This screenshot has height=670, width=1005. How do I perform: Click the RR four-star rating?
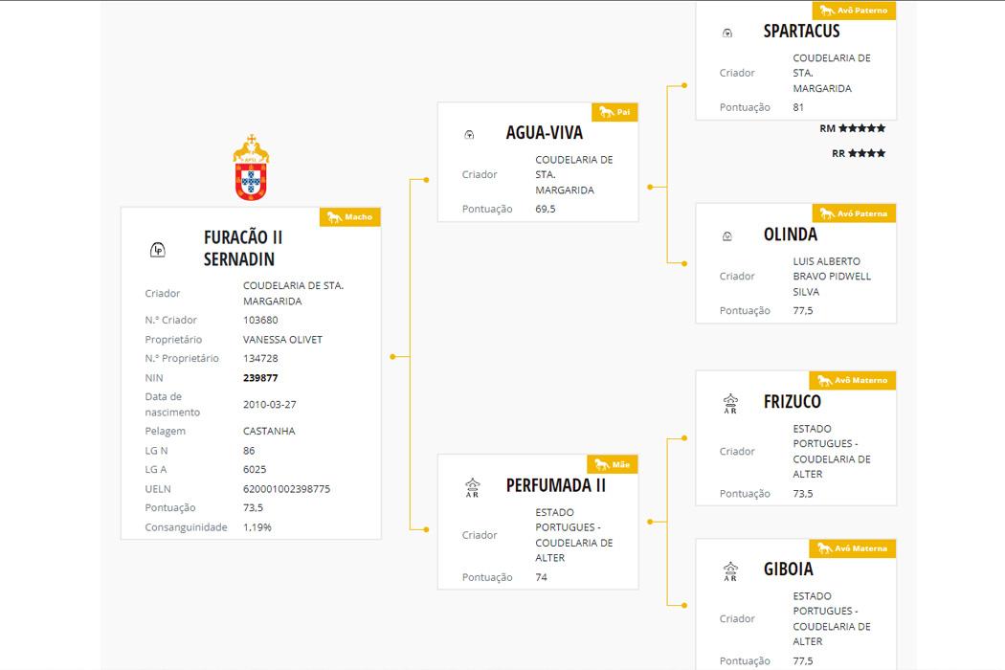pos(859,153)
